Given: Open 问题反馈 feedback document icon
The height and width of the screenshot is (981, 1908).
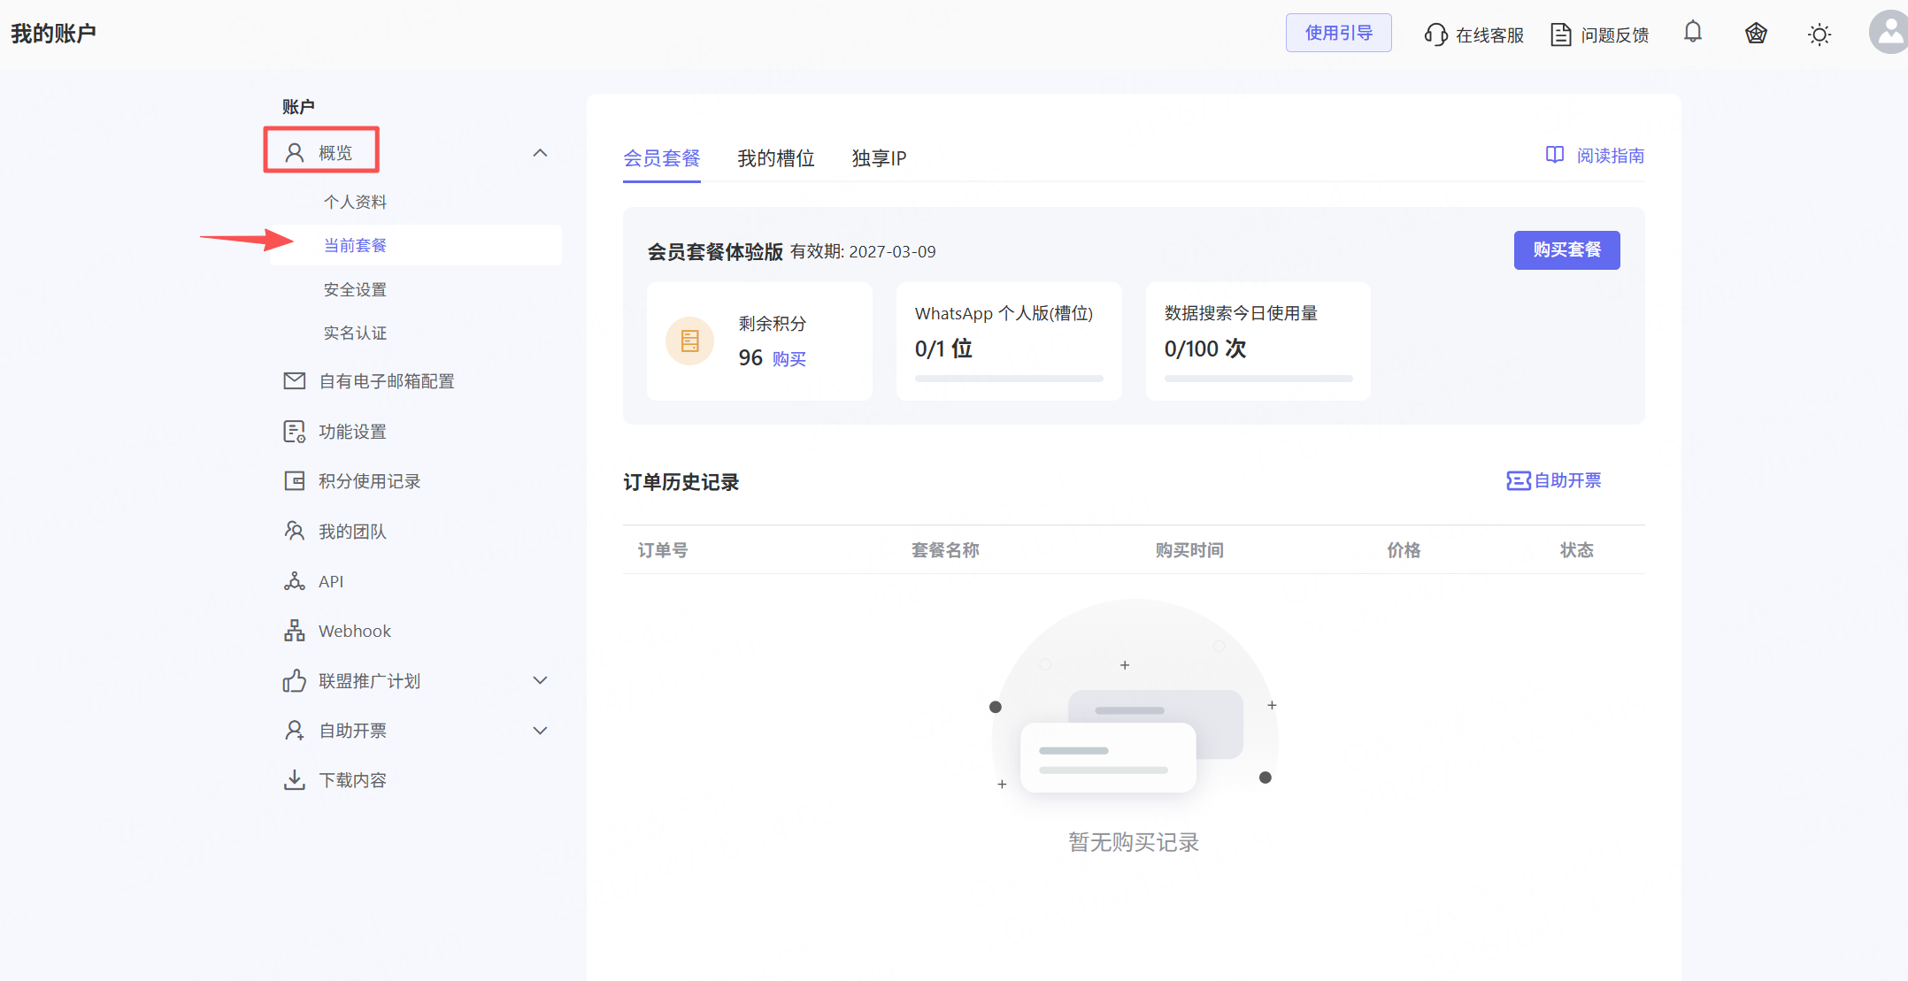Looking at the screenshot, I should pos(1561,34).
